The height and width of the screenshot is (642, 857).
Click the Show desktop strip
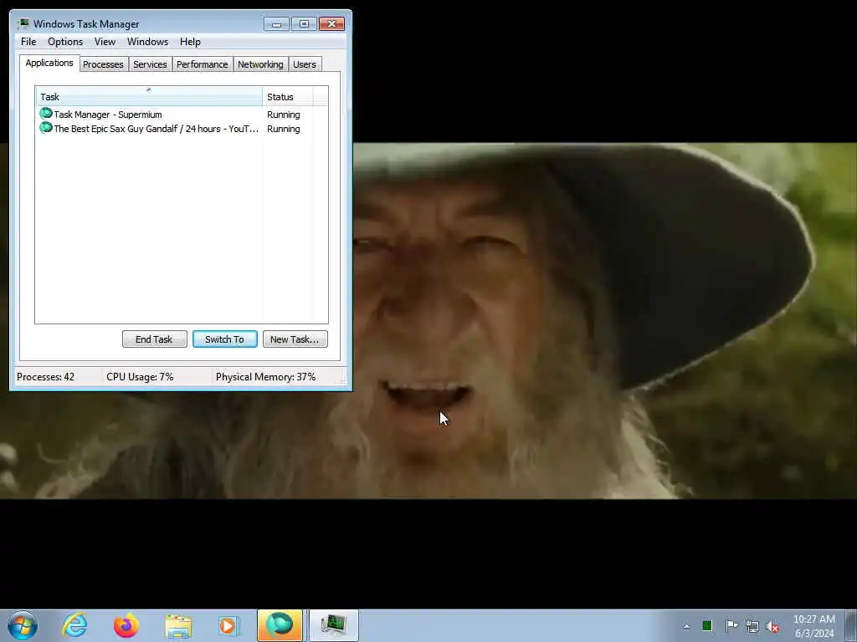[851, 625]
